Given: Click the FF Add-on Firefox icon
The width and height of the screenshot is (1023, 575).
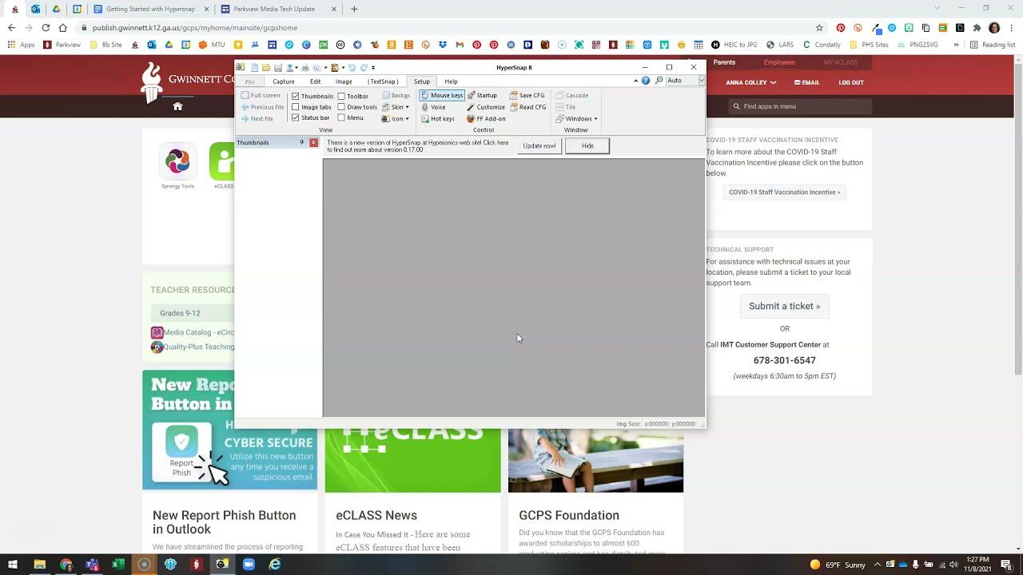Looking at the screenshot, I should tap(472, 119).
